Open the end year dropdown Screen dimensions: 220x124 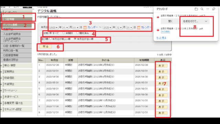click(108, 28)
